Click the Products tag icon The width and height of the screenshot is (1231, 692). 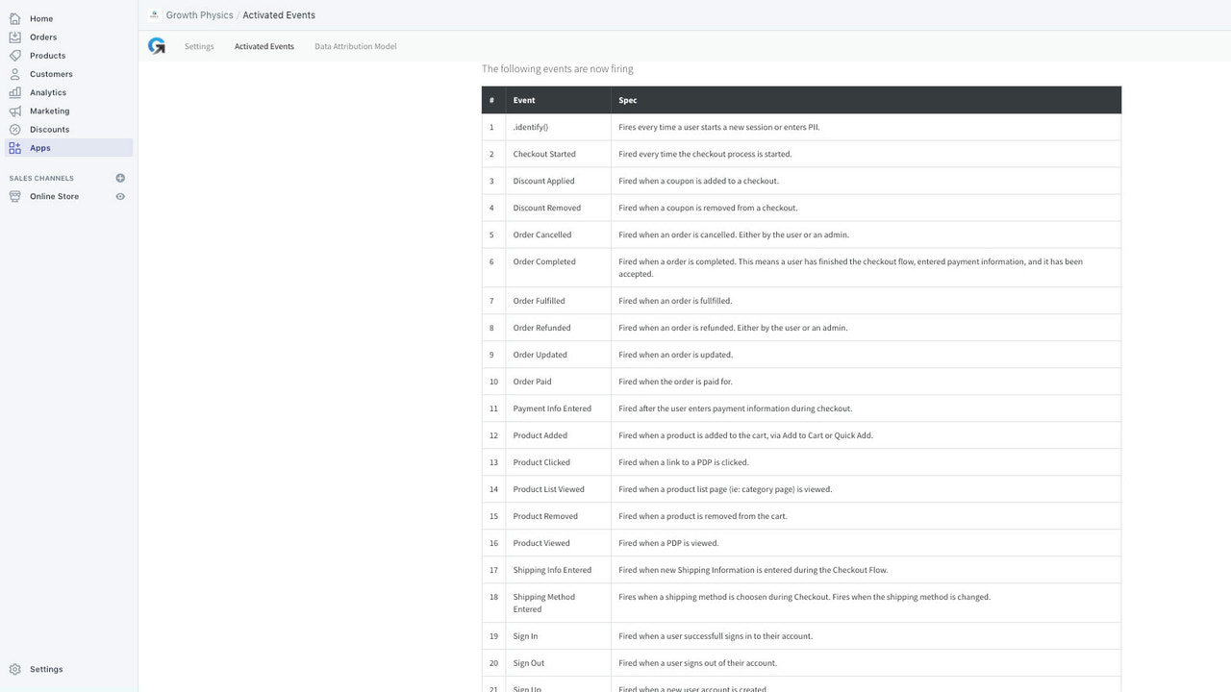tap(13, 55)
